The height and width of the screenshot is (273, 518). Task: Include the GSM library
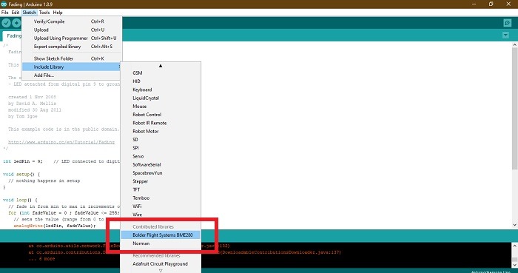click(161, 73)
